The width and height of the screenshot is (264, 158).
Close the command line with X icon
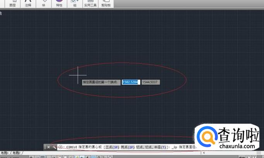[x=48, y=147]
